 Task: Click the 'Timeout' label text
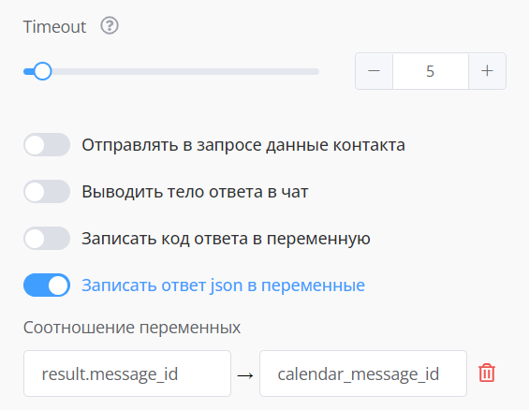(x=54, y=26)
